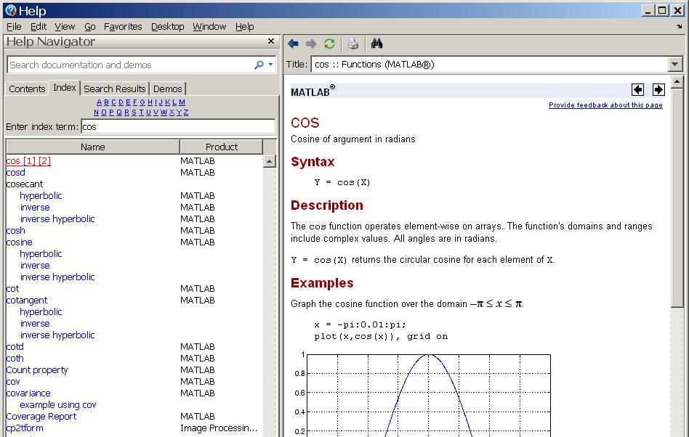Open the cov index entry
The height and width of the screenshot is (437, 689).
(x=13, y=382)
